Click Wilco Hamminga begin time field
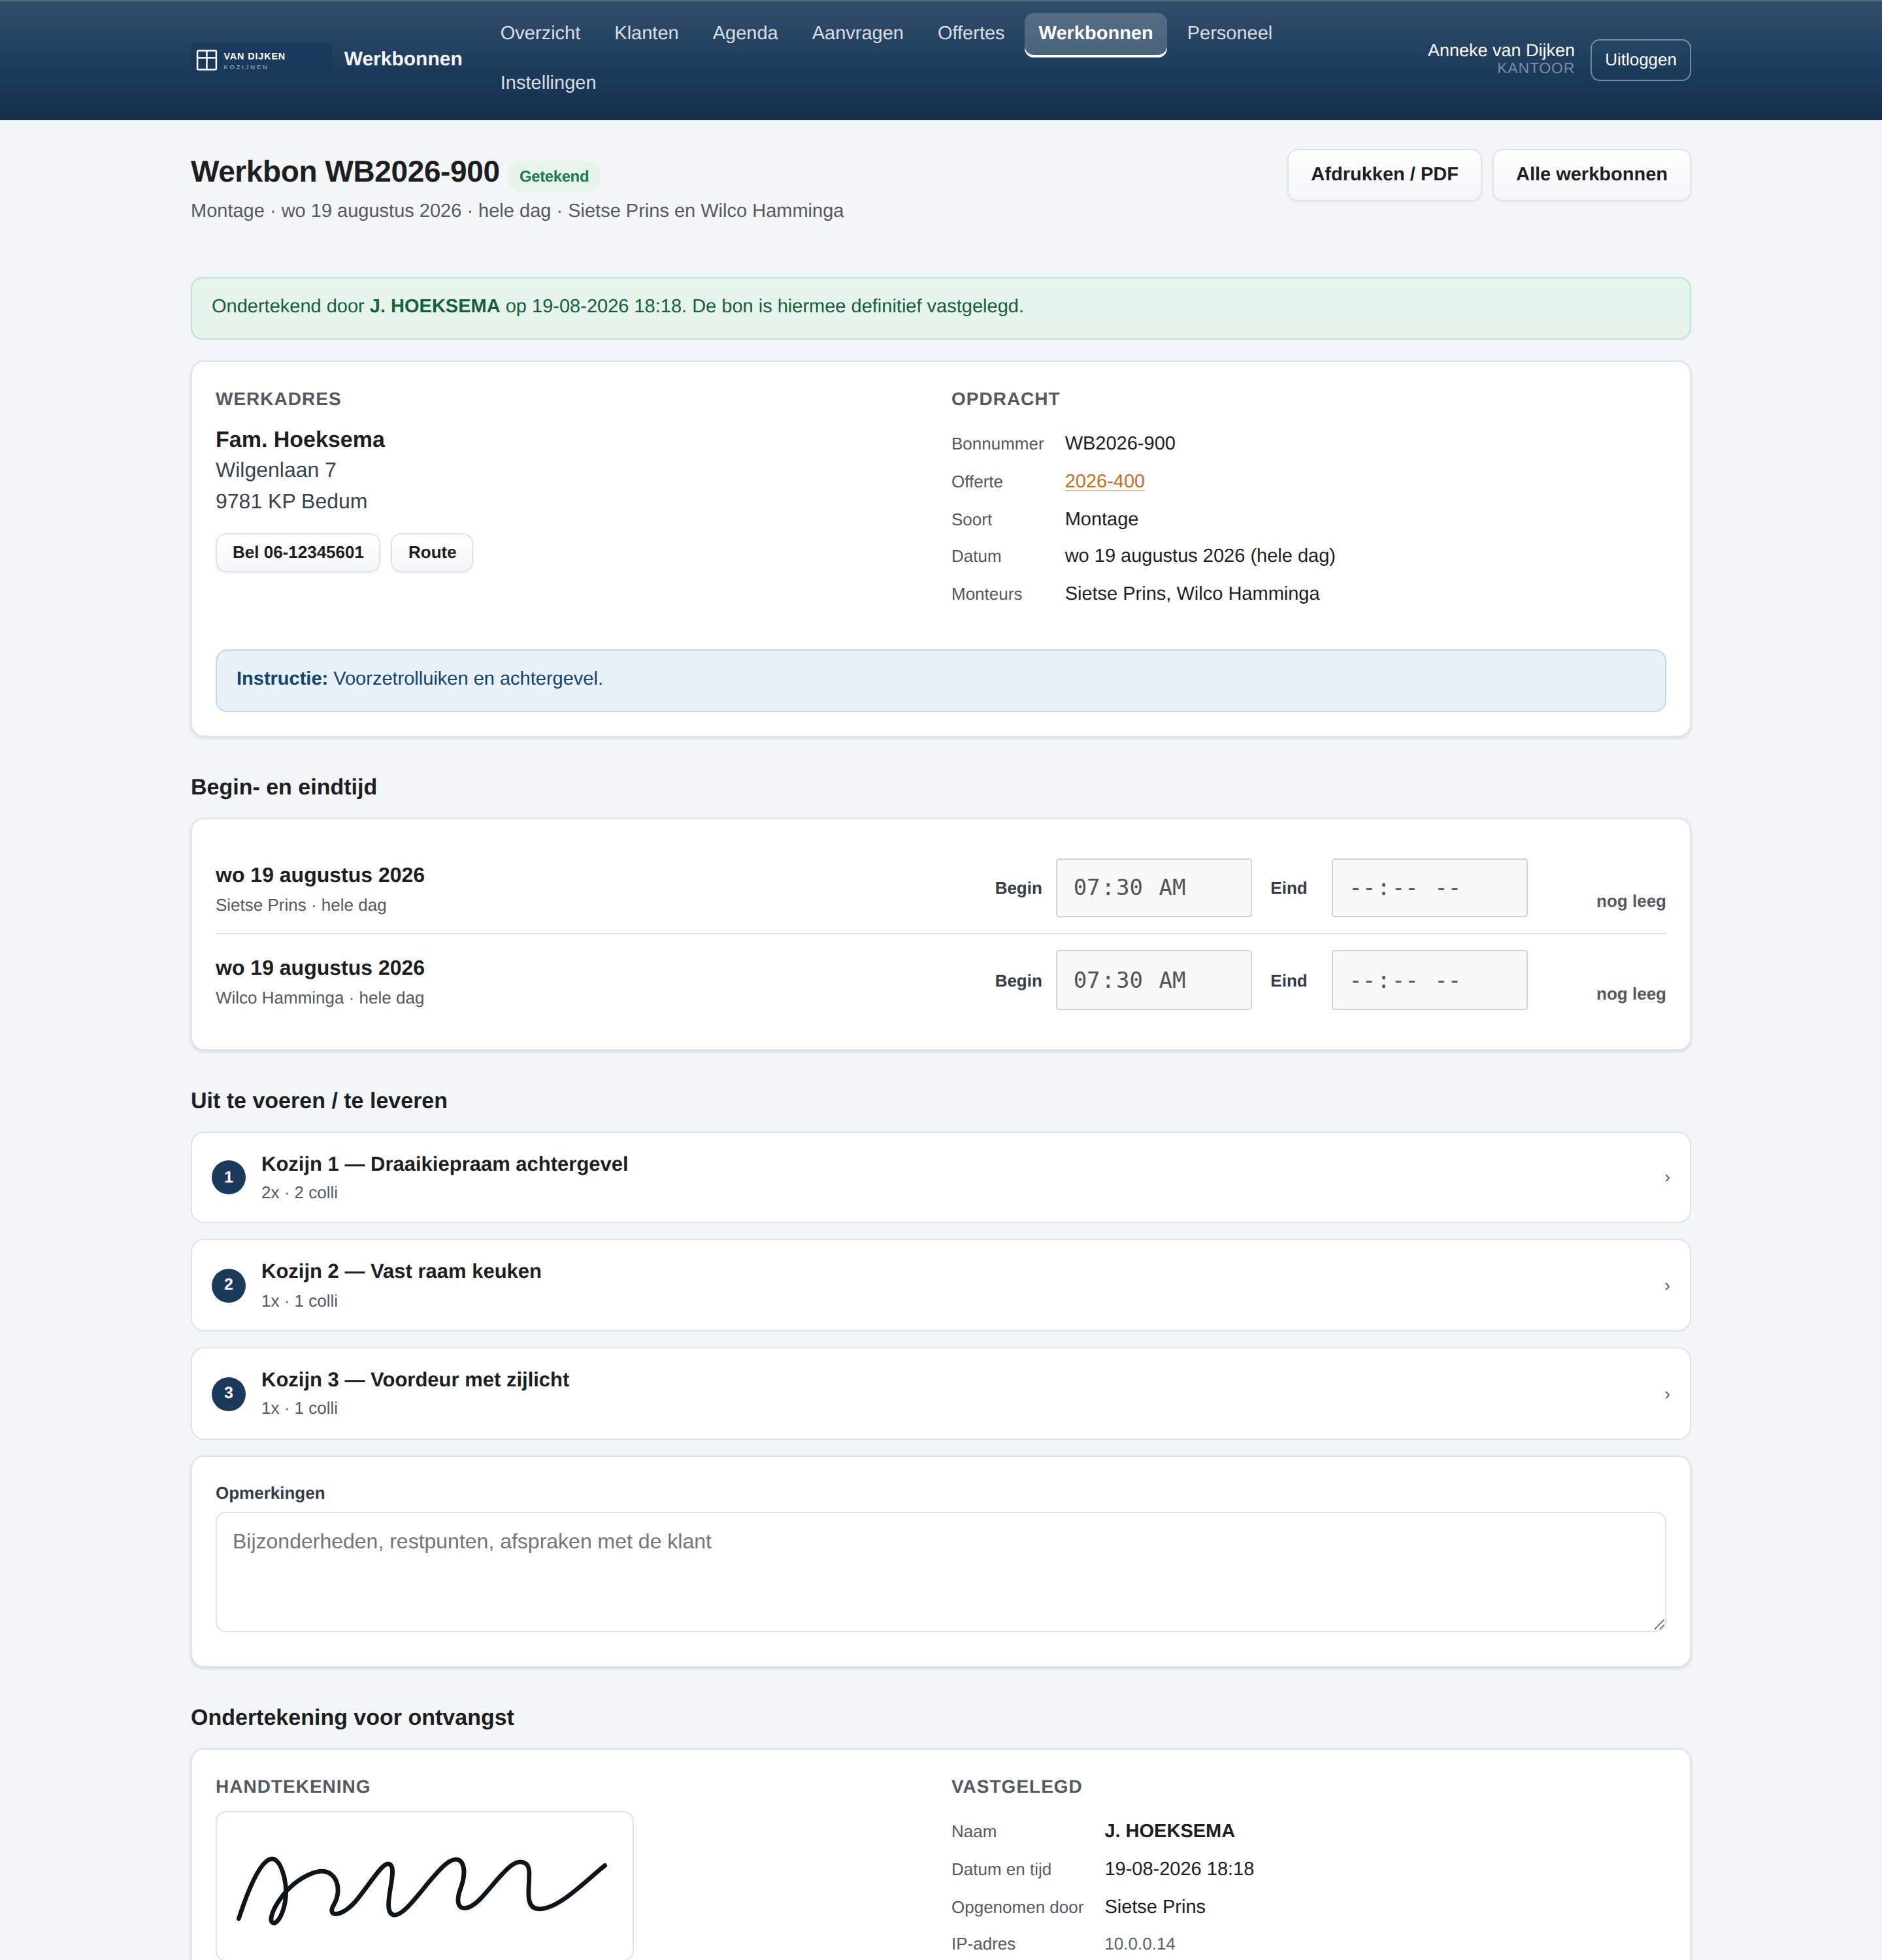Screen dimensions: 1882x1960 coord(1153,980)
